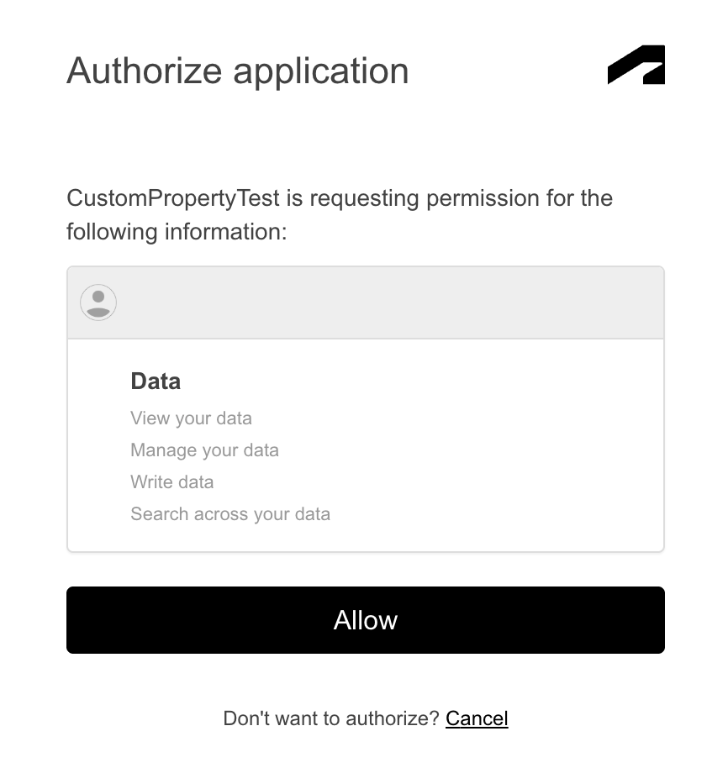
Task: Click the Cancel link
Action: [477, 718]
